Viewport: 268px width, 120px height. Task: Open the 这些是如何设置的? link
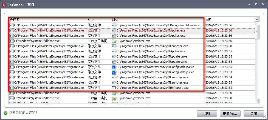point(23,113)
